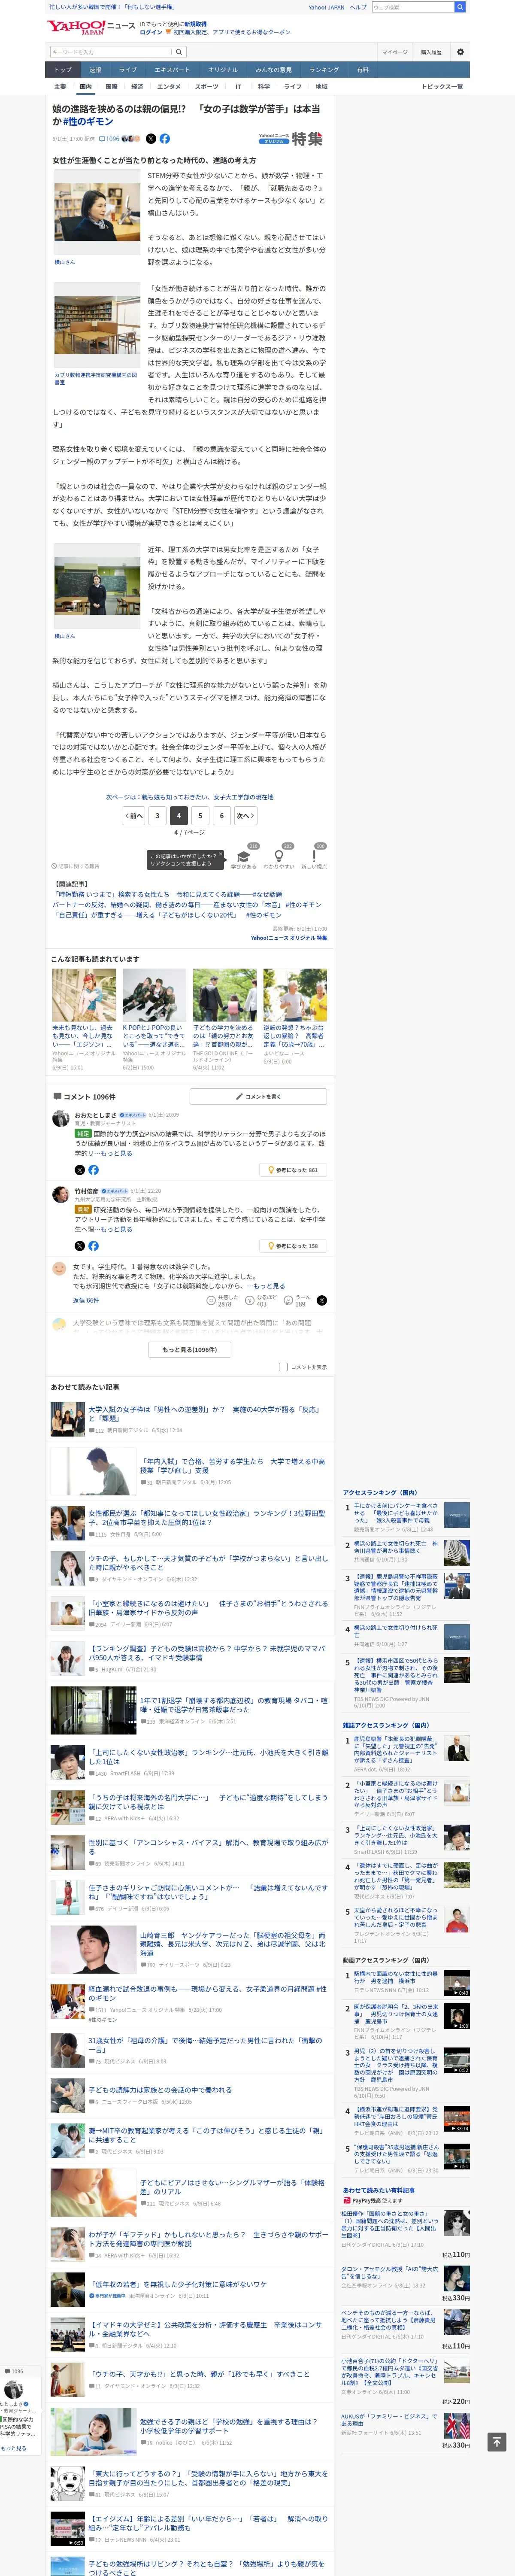
Task: Open the settings gear icon
Action: [x=460, y=52]
